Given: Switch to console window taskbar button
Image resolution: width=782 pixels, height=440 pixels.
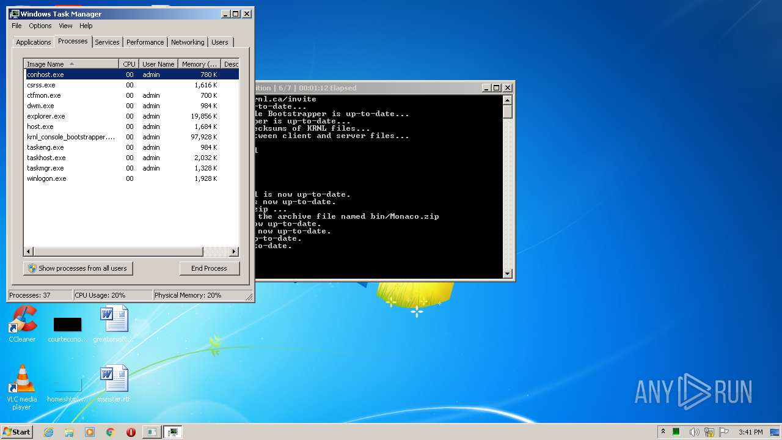Looking at the screenshot, I should [152, 431].
